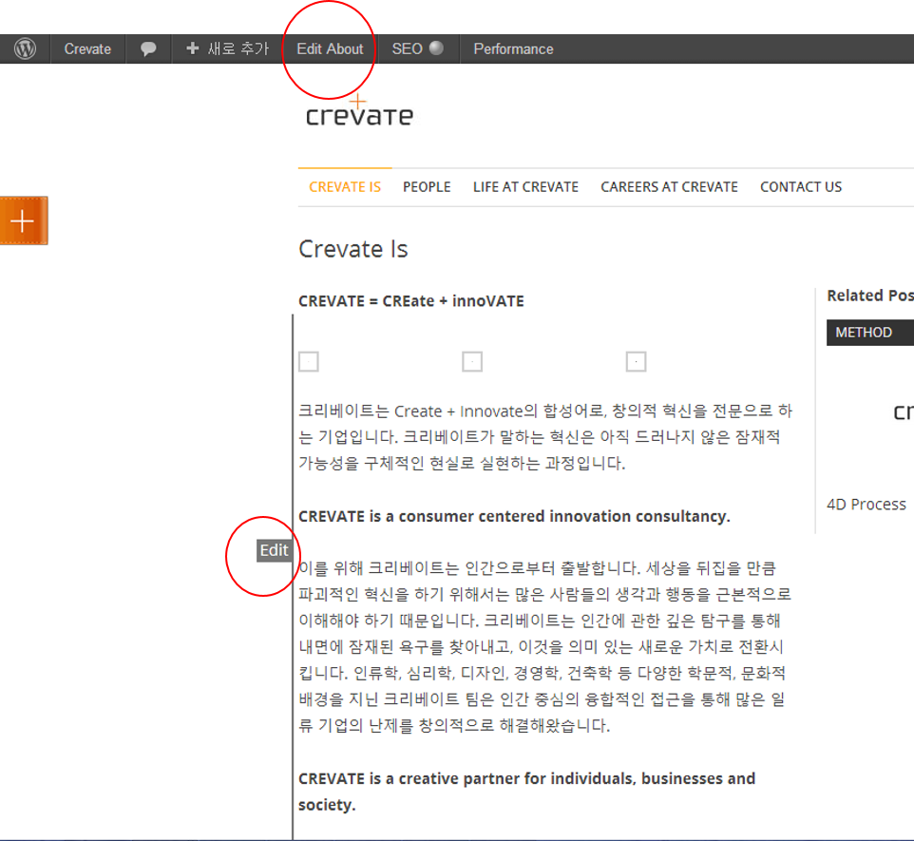Click the SEO status indicator circle

[436, 48]
